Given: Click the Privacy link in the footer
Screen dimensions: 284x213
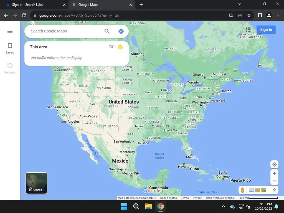Looking at the screenshot, I should point(197,198).
